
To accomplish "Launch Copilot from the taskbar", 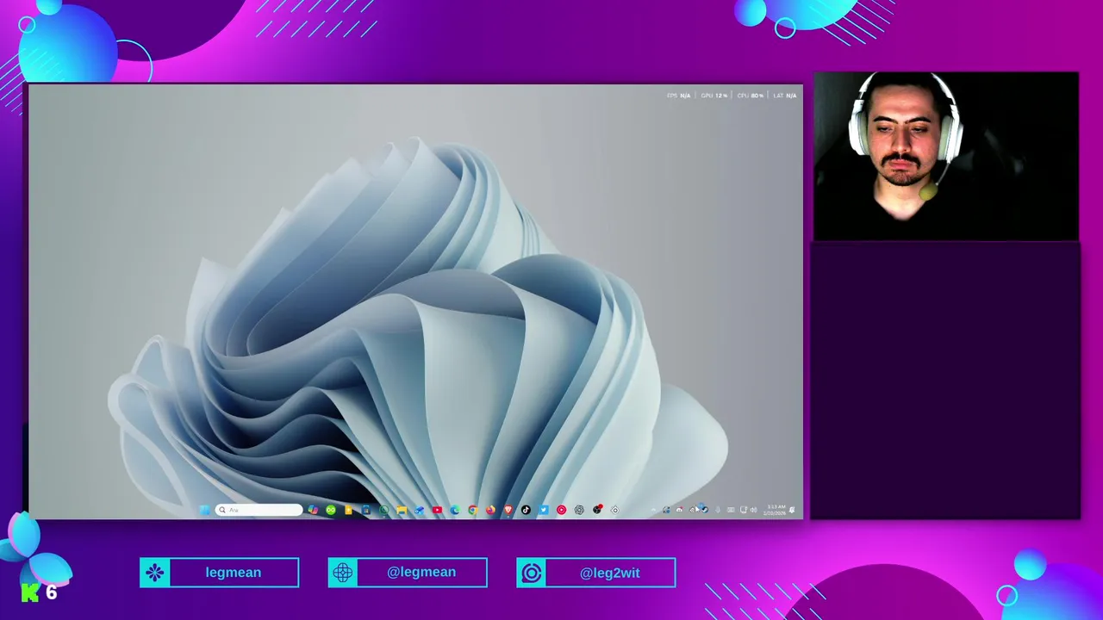I will [313, 510].
